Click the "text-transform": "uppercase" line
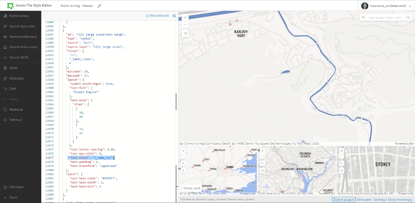Viewport: 415px width, 203px height. click(x=93, y=166)
